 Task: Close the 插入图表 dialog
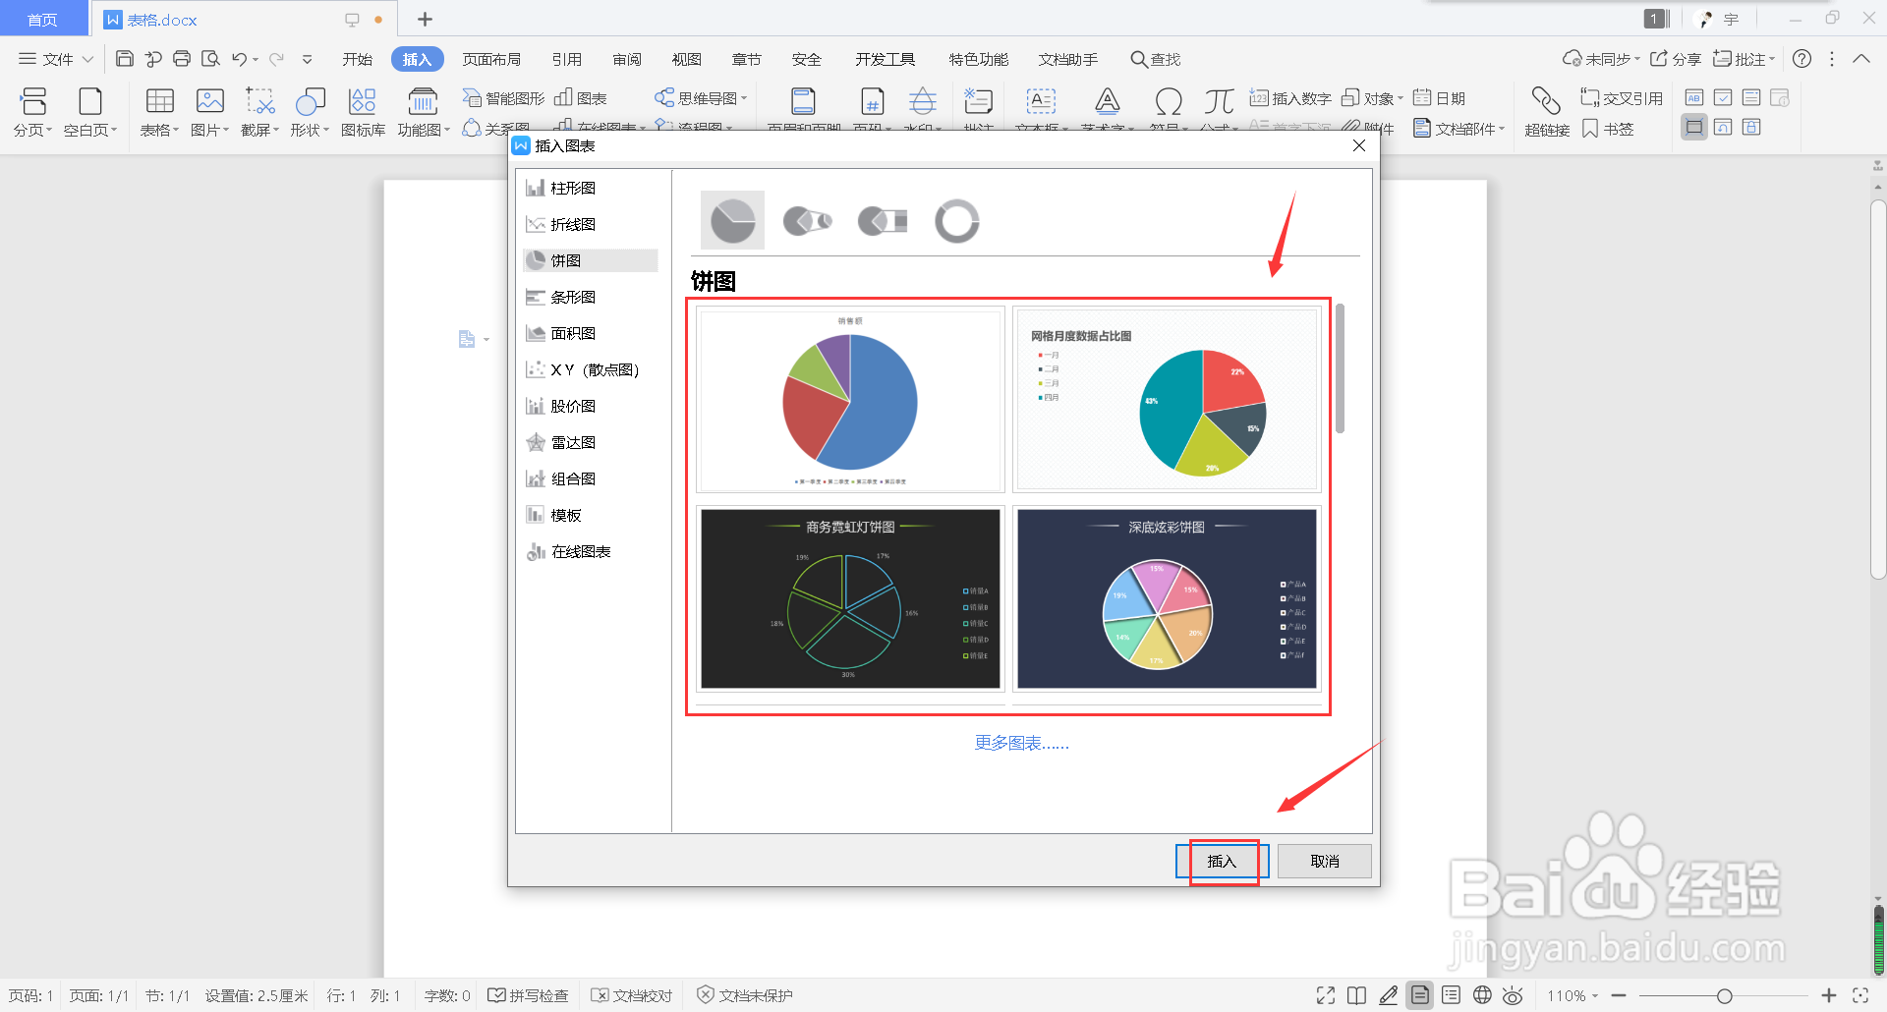click(x=1359, y=145)
